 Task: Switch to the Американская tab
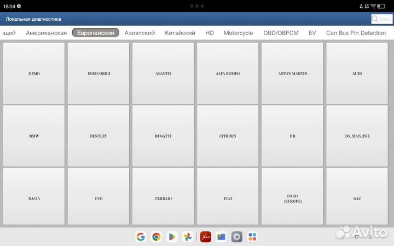point(47,33)
